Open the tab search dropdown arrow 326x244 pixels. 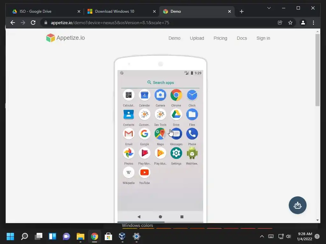(x=269, y=8)
